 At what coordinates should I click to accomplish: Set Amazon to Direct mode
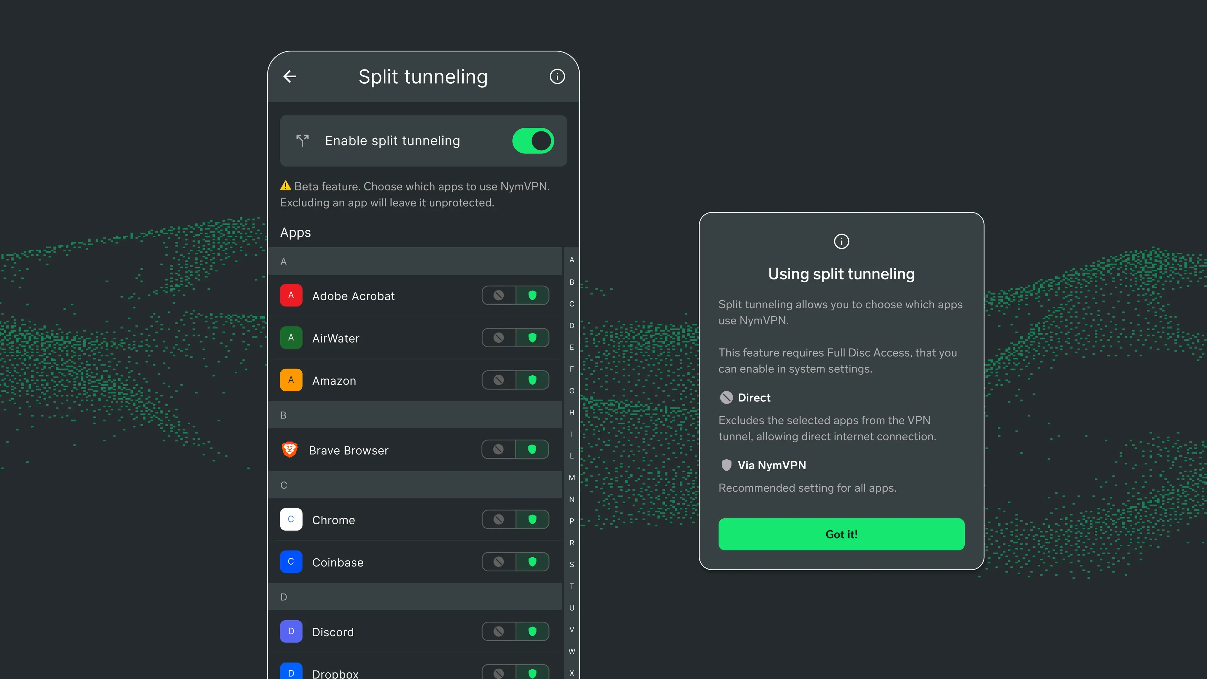[x=499, y=379]
